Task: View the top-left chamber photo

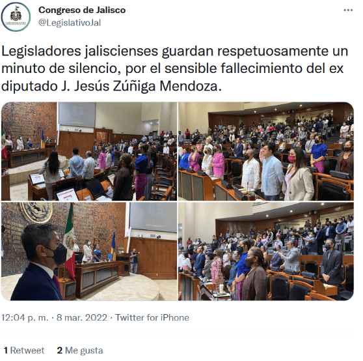Action: 89,151
